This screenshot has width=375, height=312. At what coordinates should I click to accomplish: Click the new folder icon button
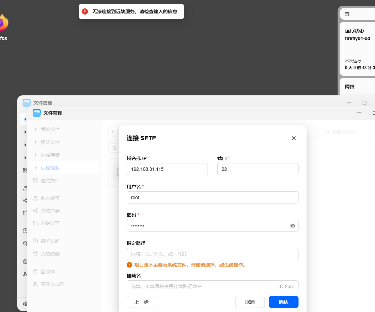(115, 148)
